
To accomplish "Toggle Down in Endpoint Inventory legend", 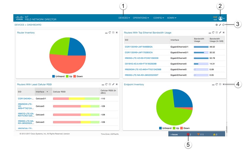I will click(185, 128).
